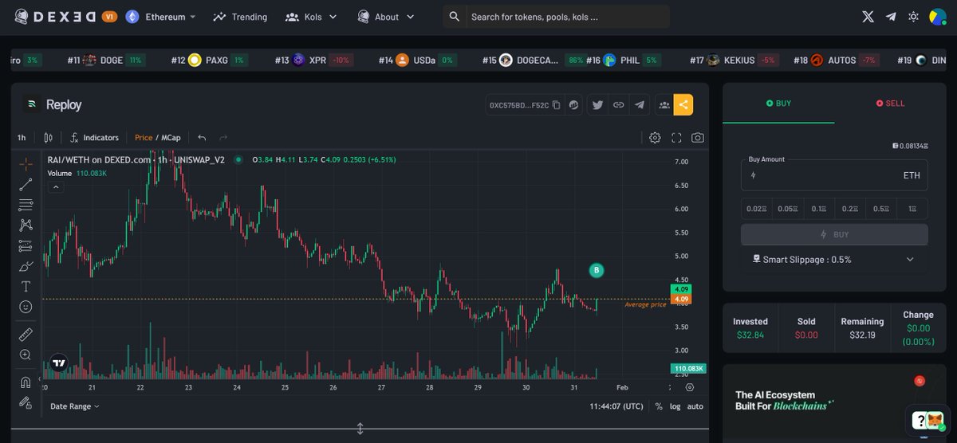Undo the last chart action
The width and height of the screenshot is (957, 443).
[x=202, y=138]
